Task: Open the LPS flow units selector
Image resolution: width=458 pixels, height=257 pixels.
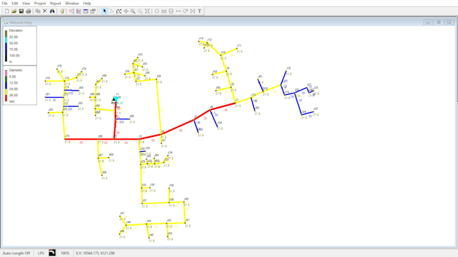Action: (41, 253)
